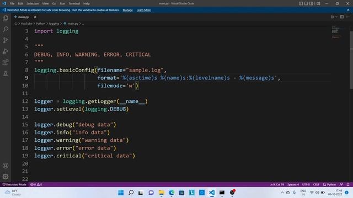Change UTF-8 file encoding

coord(306,185)
